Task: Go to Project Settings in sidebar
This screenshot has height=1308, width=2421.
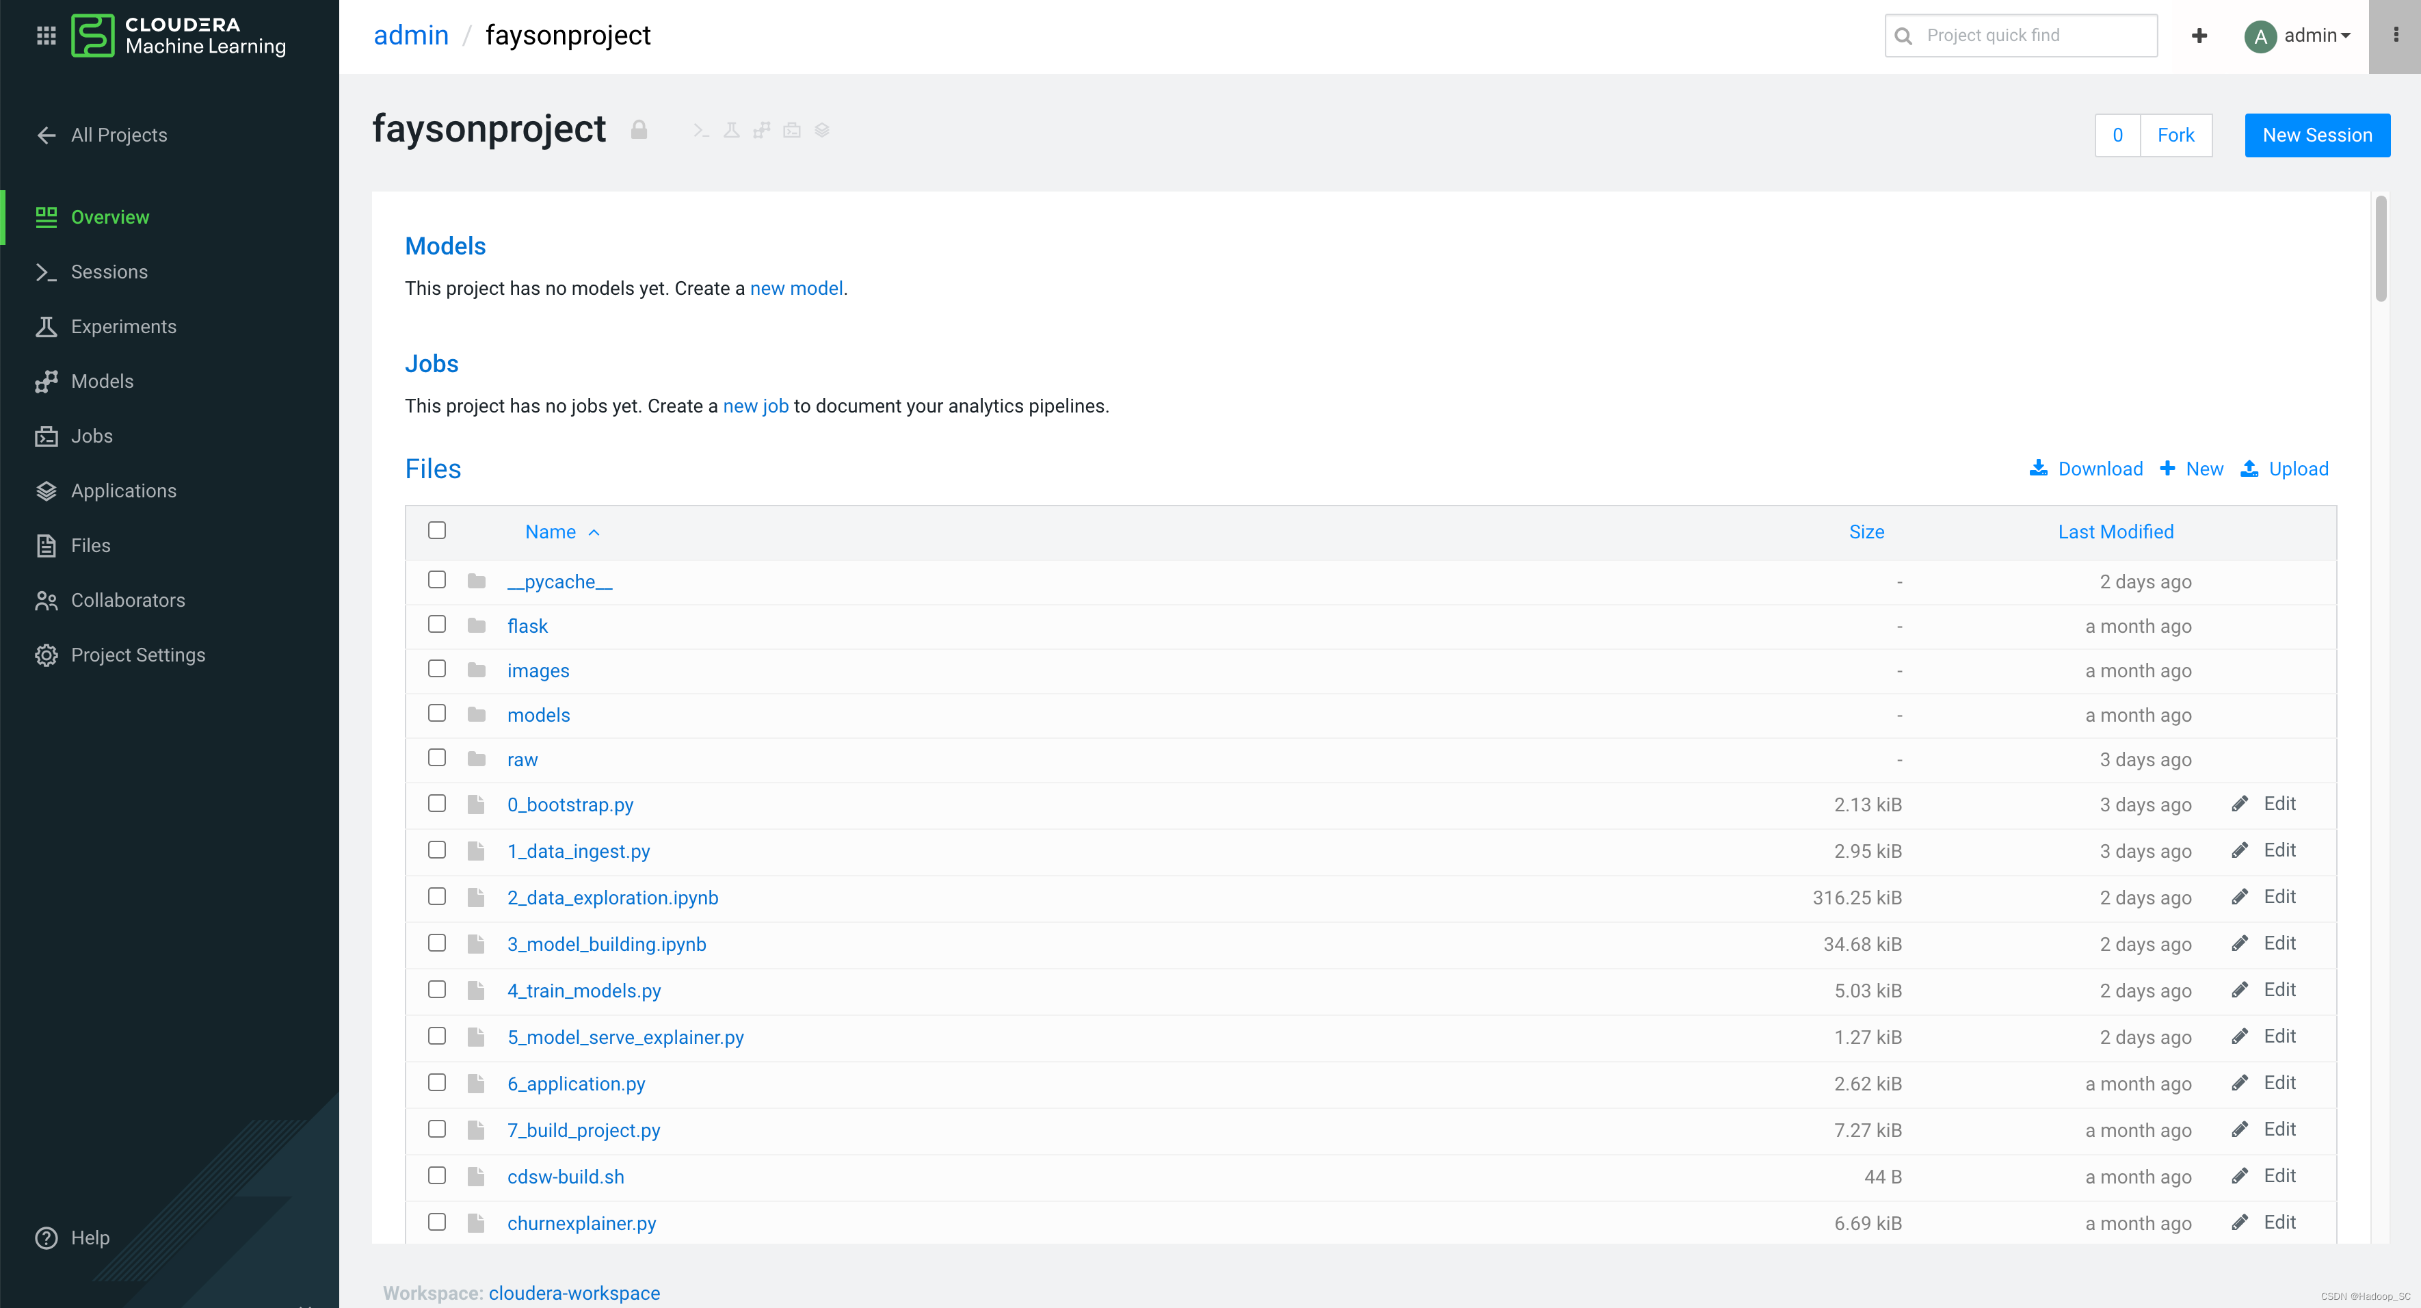Action: (137, 655)
